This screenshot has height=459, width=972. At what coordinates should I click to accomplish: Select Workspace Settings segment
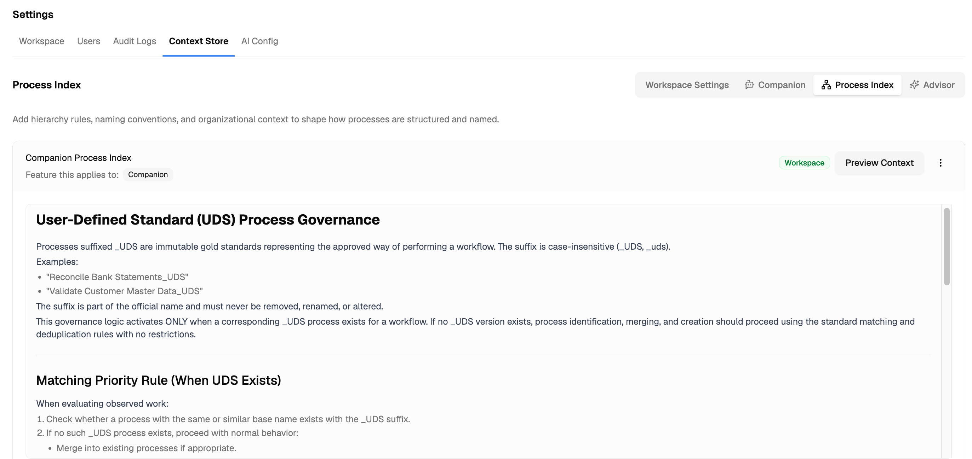pos(687,85)
